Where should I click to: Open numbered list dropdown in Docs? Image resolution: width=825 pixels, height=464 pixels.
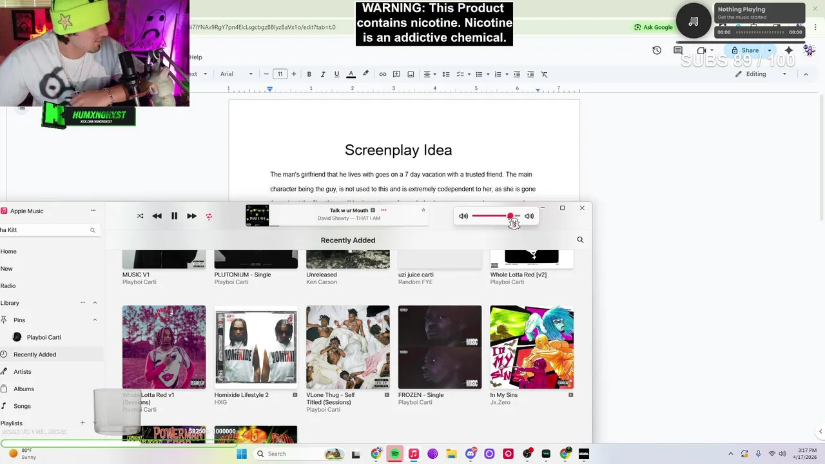click(x=501, y=74)
